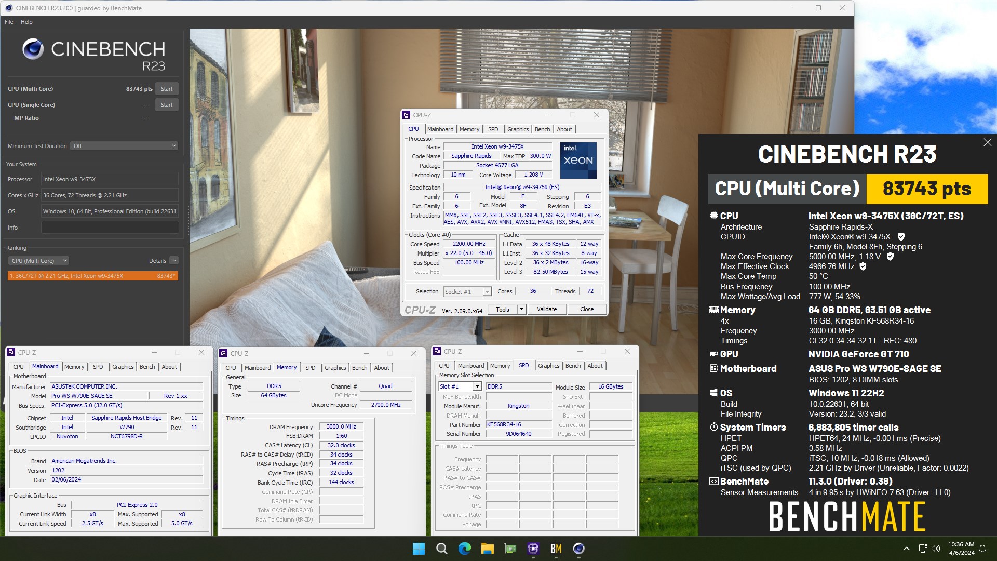This screenshot has width=997, height=561.
Task: Open the Slot #1 memory slot dropdown
Action: coord(460,386)
